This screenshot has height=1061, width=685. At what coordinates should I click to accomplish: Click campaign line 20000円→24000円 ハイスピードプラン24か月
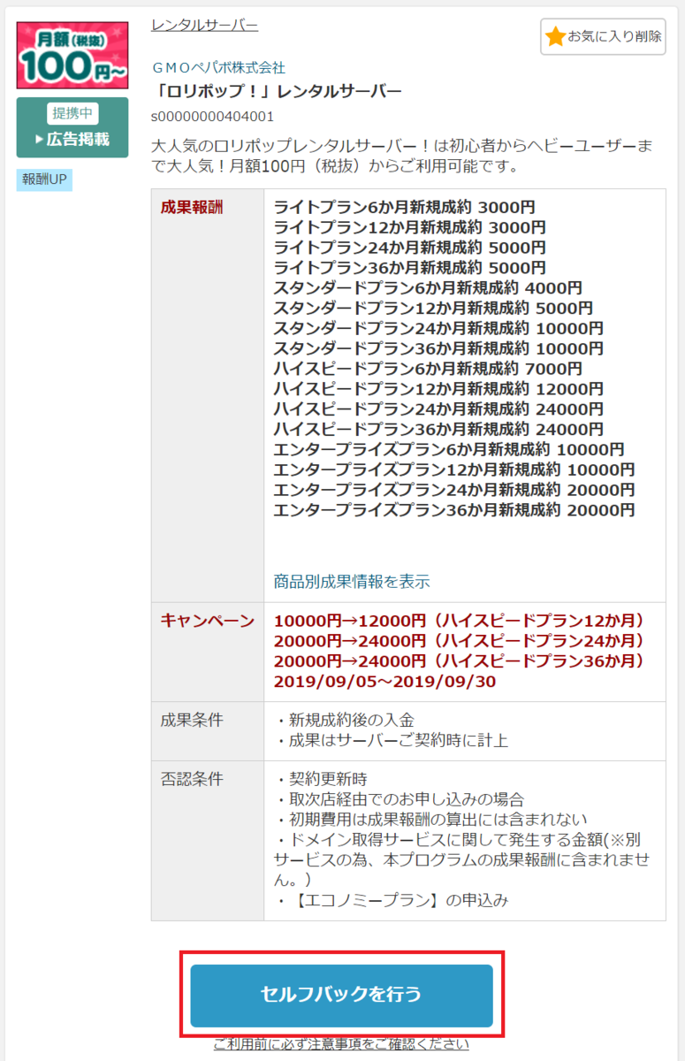(x=460, y=641)
